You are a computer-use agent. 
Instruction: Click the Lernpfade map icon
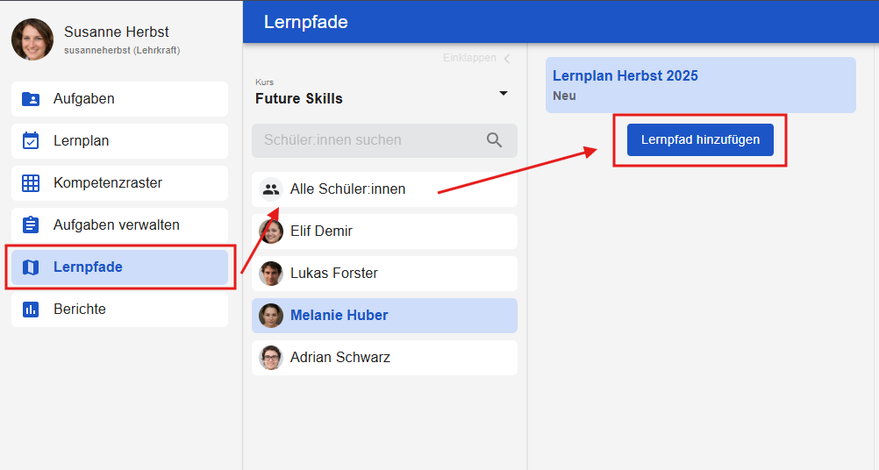(31, 267)
